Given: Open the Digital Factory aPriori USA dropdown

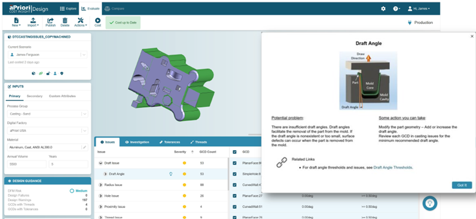Looking at the screenshot, I should tap(48, 130).
